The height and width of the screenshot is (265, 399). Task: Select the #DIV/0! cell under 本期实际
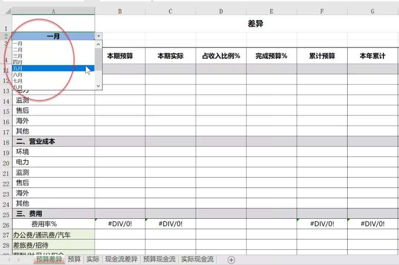170,224
